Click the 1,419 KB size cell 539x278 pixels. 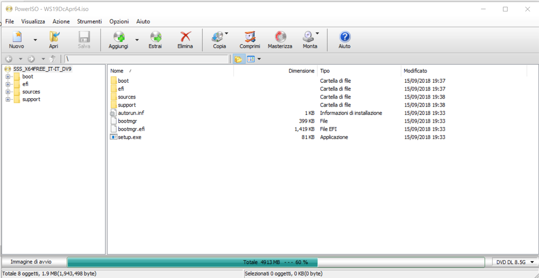(x=304, y=129)
